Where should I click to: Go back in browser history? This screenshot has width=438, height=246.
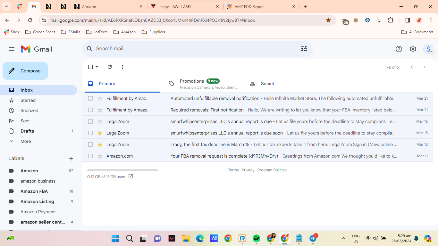point(7,20)
